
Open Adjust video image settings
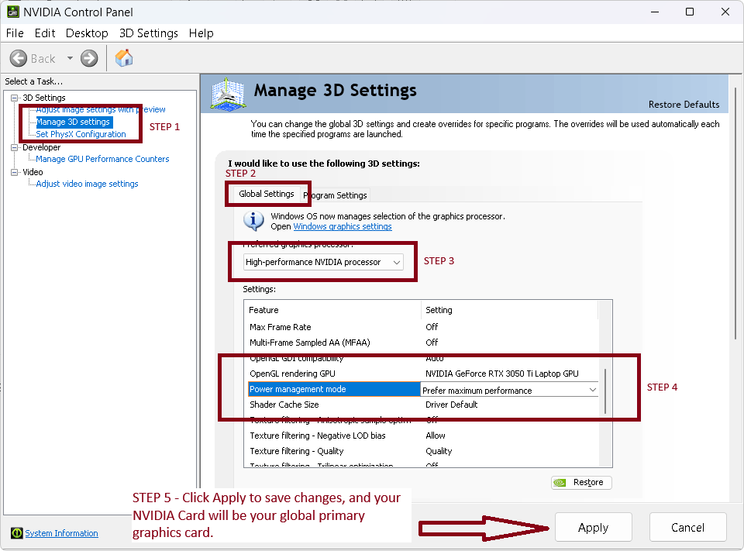pyautogui.click(x=88, y=184)
